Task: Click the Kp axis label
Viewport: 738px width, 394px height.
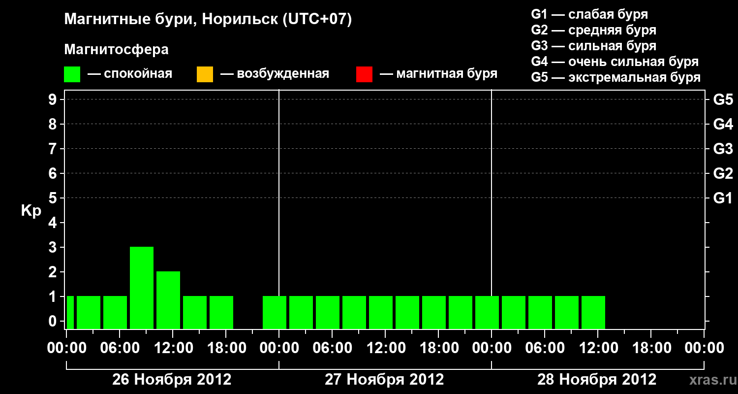Action: pyautogui.click(x=31, y=211)
